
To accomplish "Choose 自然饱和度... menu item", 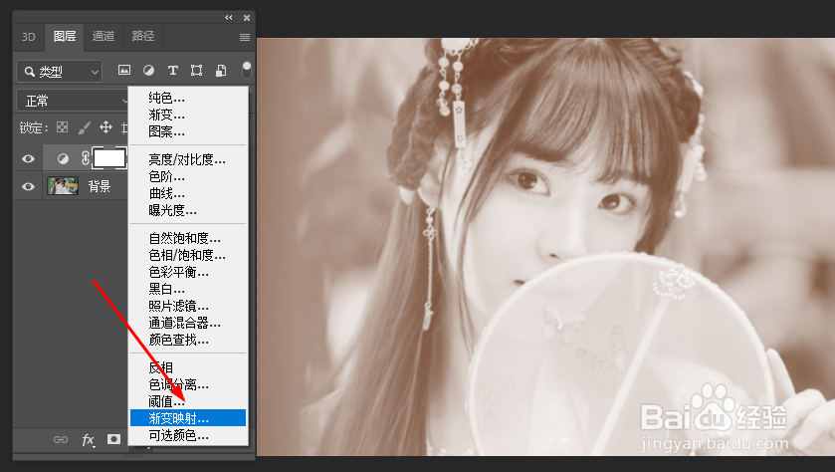I will (x=188, y=238).
